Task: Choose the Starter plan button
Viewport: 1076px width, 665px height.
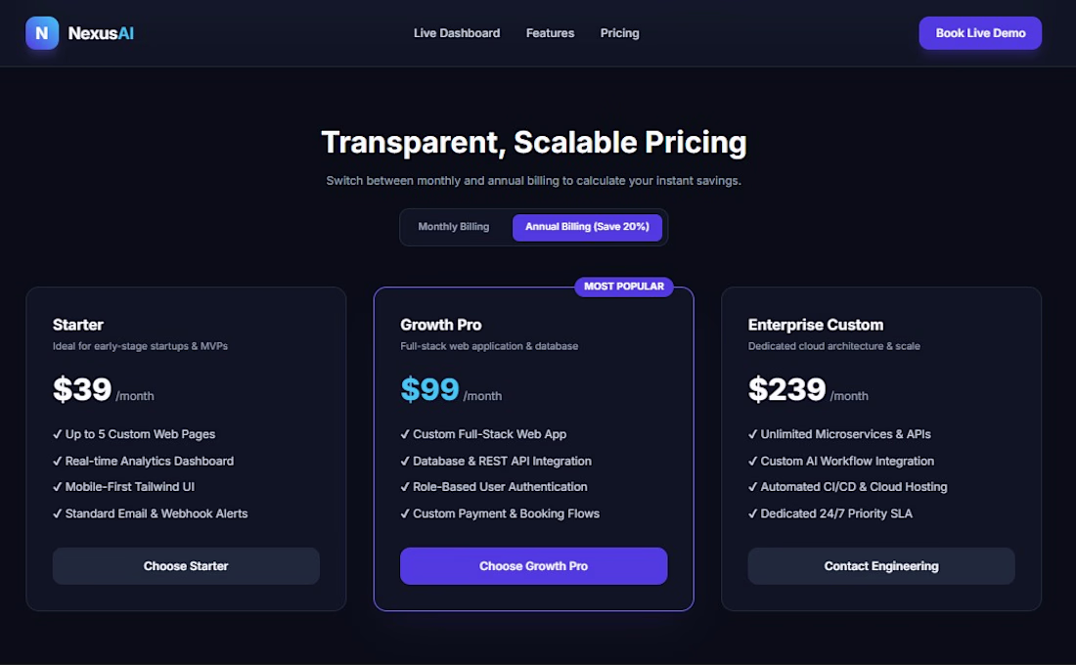Action: pyautogui.click(x=186, y=565)
